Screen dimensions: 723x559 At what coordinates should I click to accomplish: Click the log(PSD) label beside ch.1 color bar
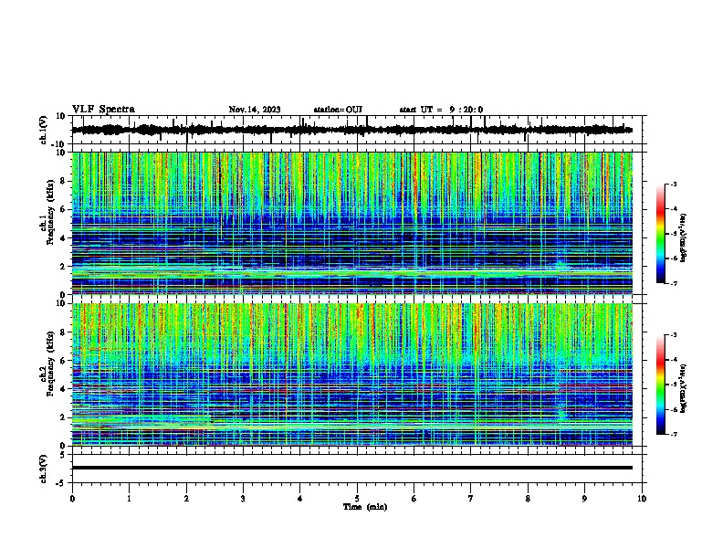coord(684,238)
